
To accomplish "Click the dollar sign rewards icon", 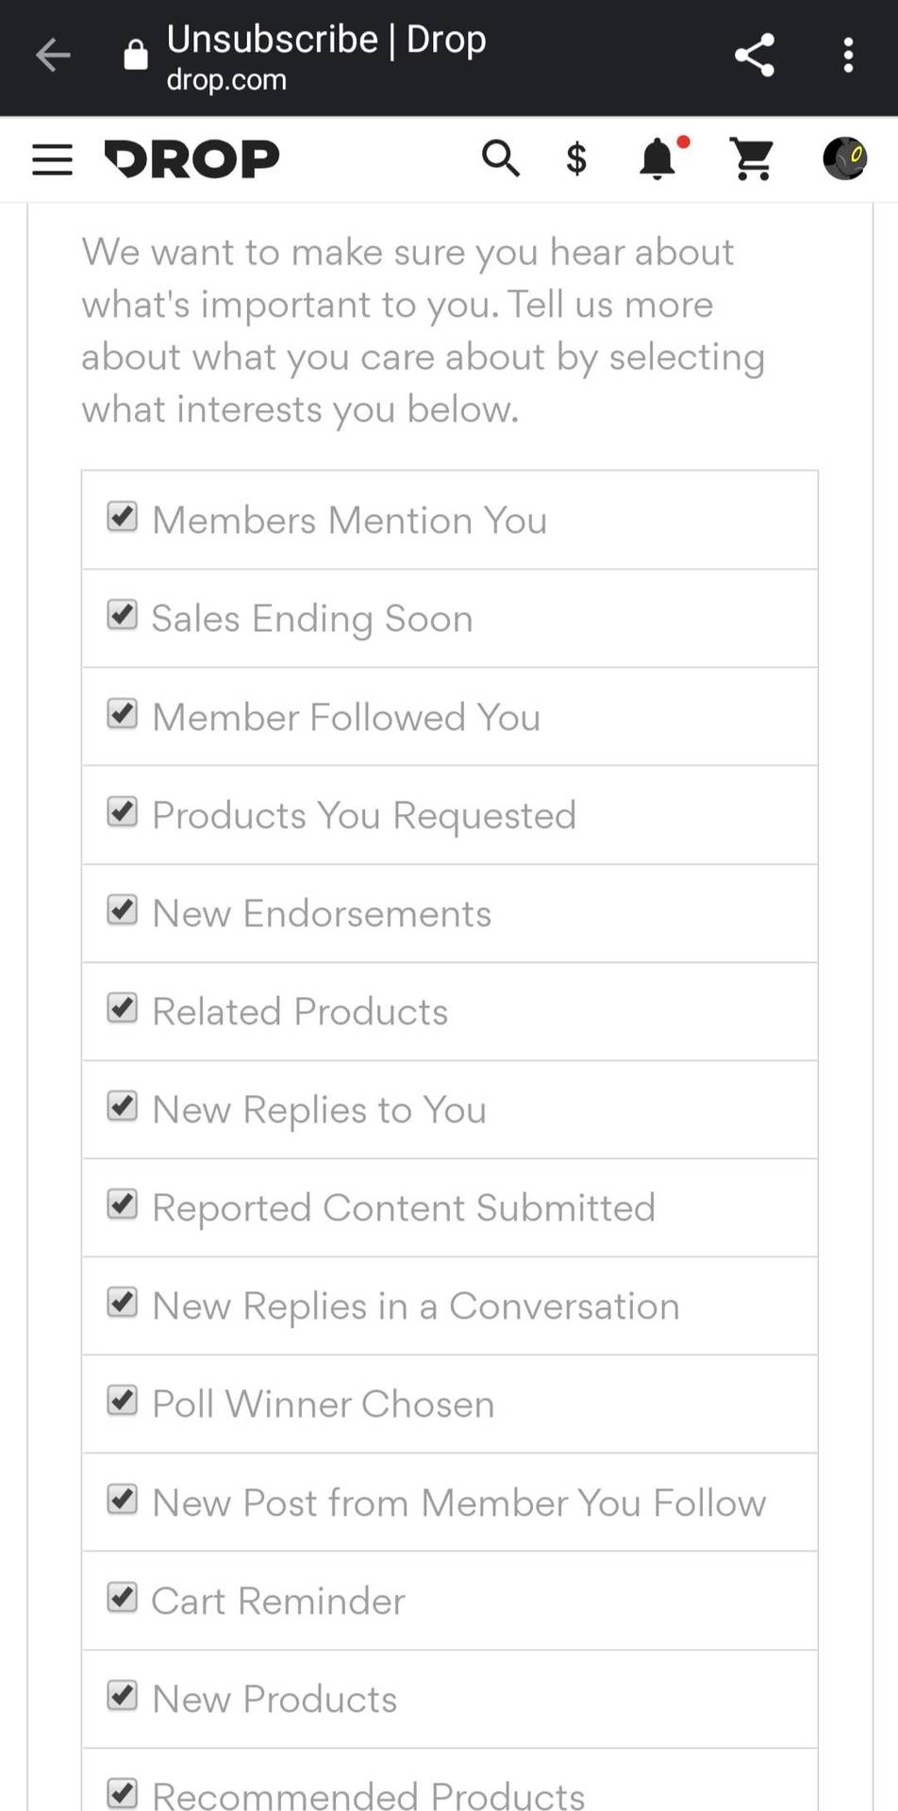I will (576, 158).
